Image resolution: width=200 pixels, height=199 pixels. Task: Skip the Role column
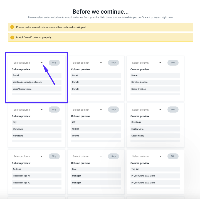click(113, 156)
